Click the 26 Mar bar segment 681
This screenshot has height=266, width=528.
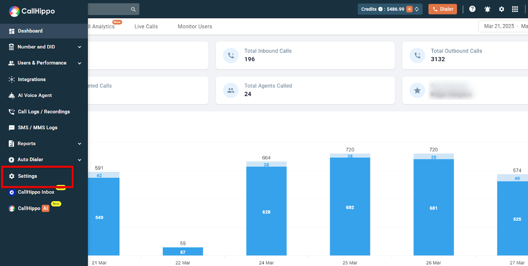click(x=434, y=207)
